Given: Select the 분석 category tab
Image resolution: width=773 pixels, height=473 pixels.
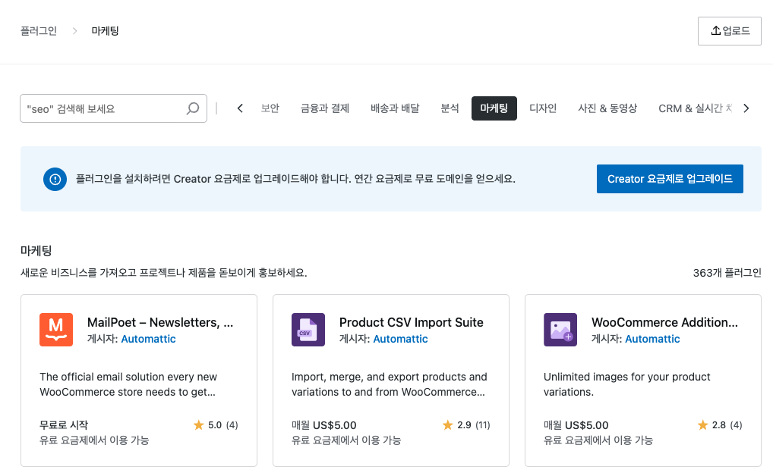Looking at the screenshot, I should coord(450,108).
